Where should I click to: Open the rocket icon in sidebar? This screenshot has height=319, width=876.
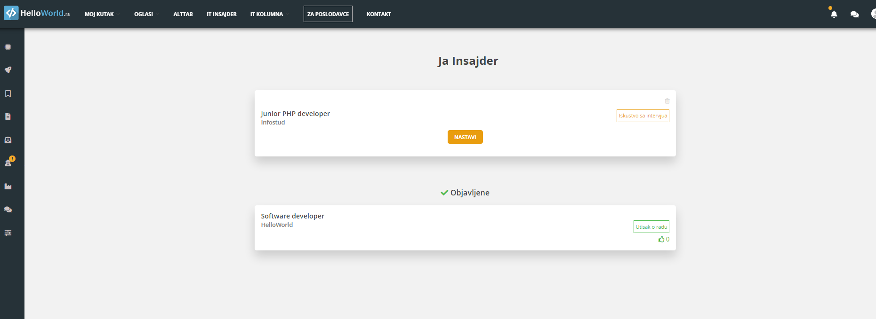point(8,70)
